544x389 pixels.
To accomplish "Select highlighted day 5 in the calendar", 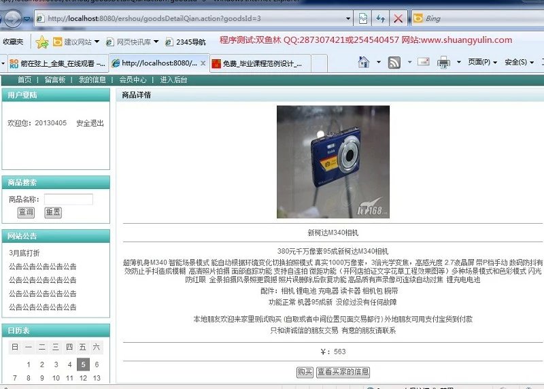I will pos(83,365).
